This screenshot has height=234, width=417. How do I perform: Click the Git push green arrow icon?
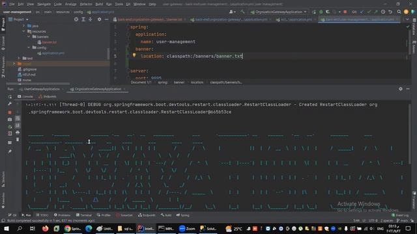[375, 12]
